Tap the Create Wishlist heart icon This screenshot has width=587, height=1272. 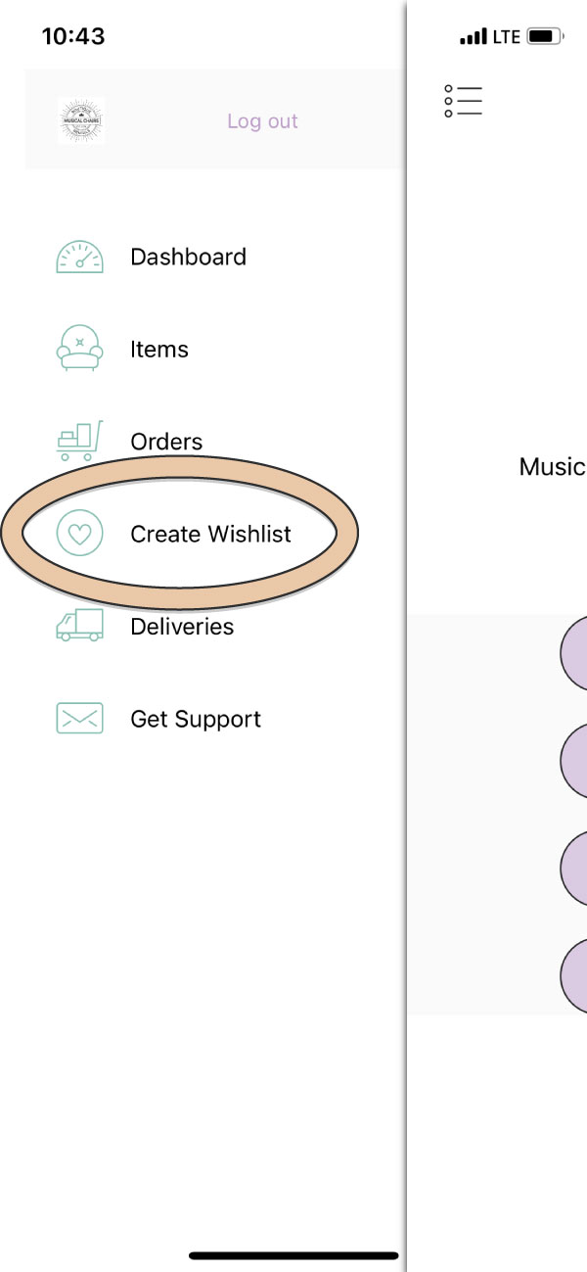pos(79,534)
